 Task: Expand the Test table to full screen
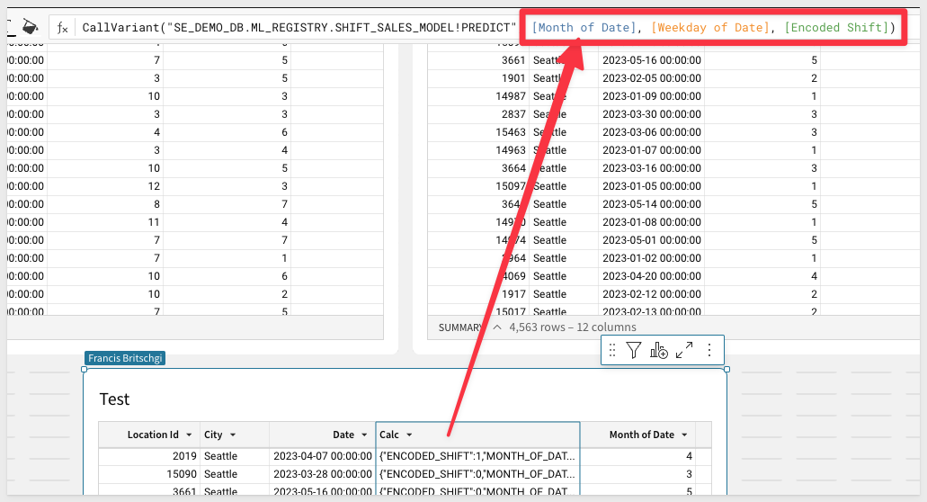tap(684, 351)
